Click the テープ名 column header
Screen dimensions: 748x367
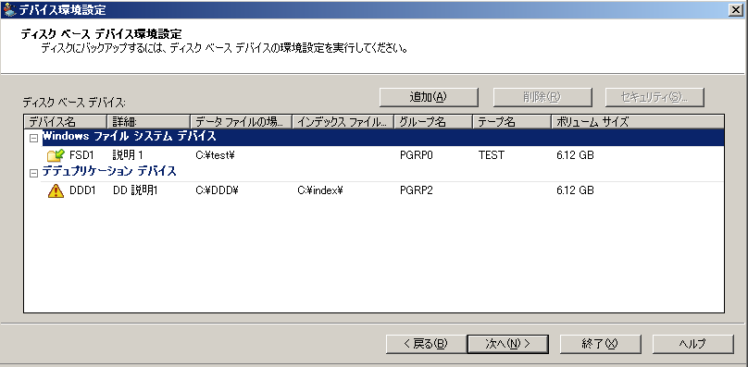click(512, 122)
